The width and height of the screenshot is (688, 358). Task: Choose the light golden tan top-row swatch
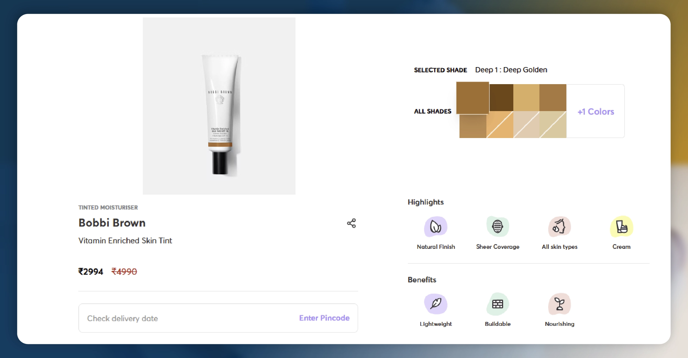[526, 98]
